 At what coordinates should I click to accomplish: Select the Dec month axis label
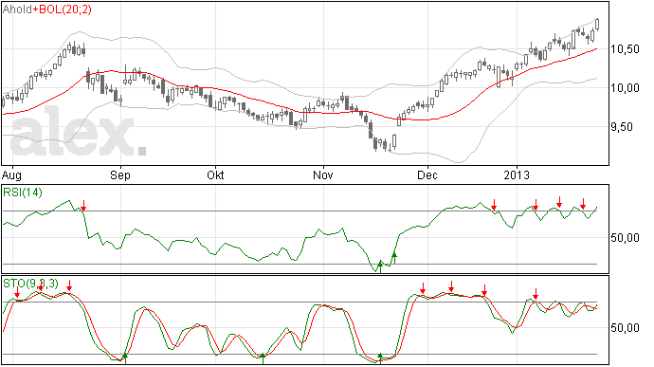click(x=427, y=174)
